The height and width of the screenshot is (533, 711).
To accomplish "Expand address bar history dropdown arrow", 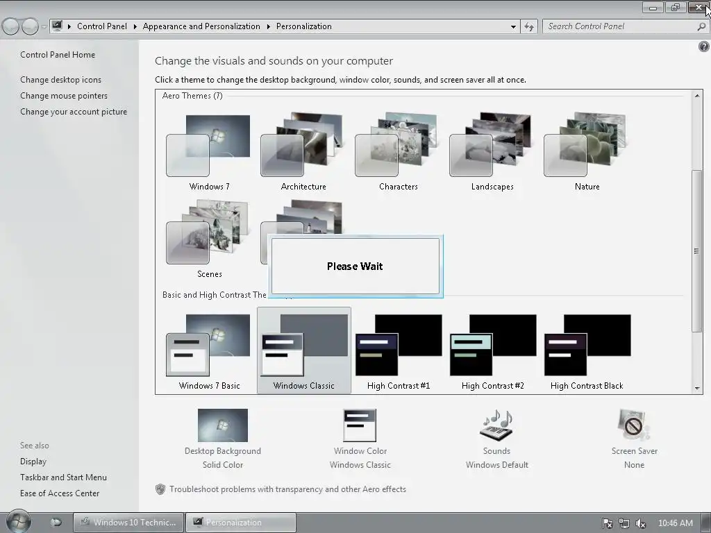I will [513, 27].
